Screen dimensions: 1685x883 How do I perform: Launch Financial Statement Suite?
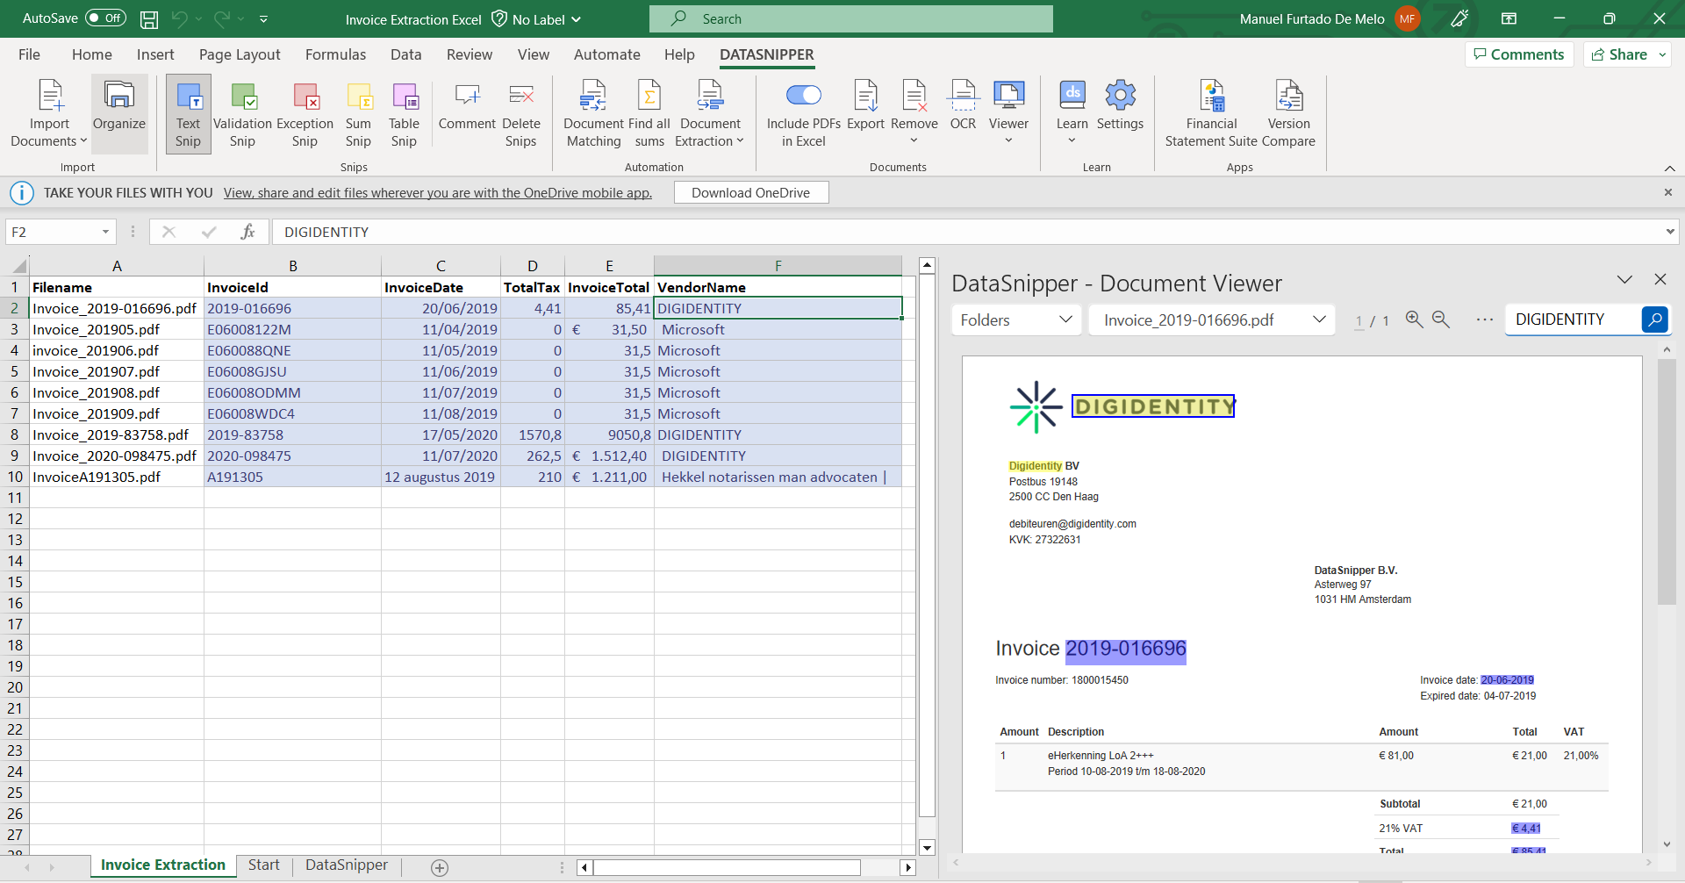[x=1211, y=114]
